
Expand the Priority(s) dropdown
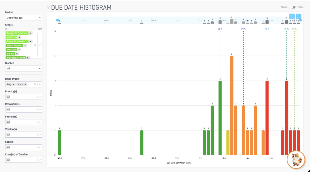coord(24,97)
